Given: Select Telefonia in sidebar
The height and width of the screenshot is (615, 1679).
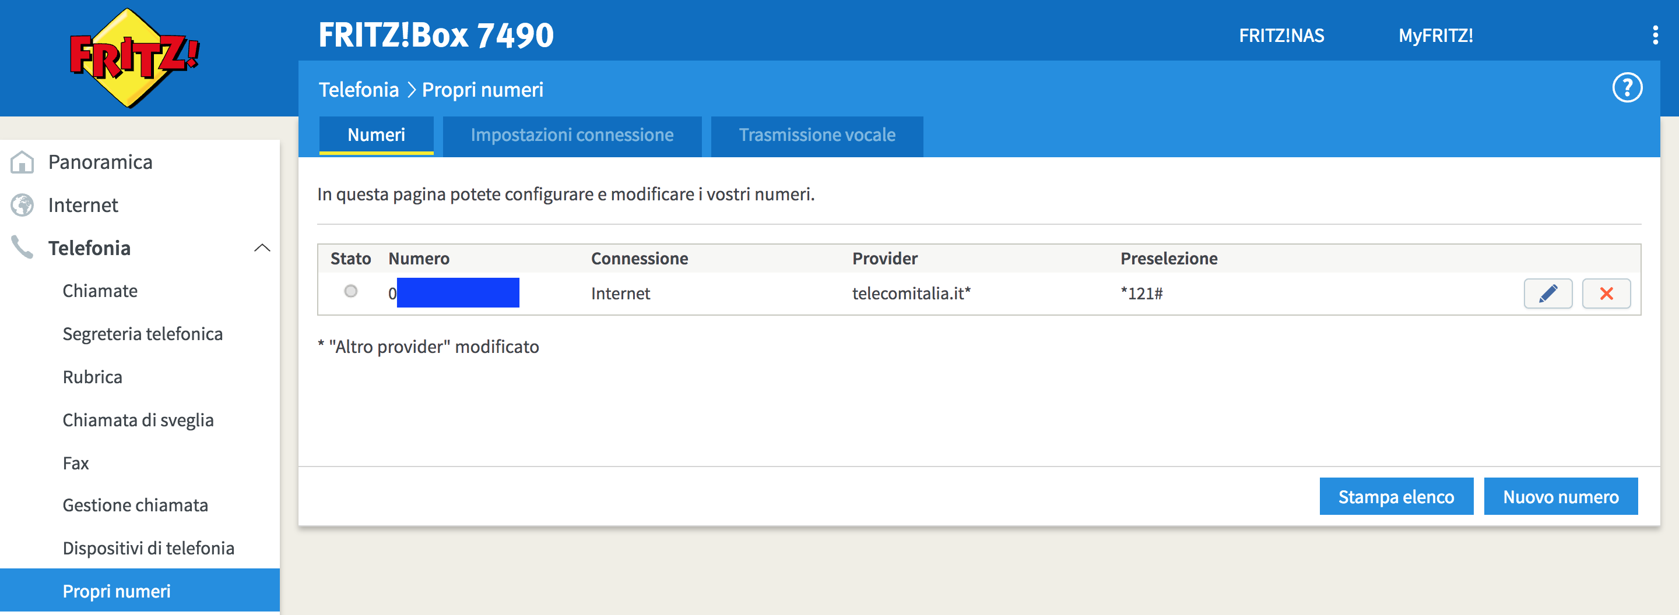Looking at the screenshot, I should click(89, 248).
